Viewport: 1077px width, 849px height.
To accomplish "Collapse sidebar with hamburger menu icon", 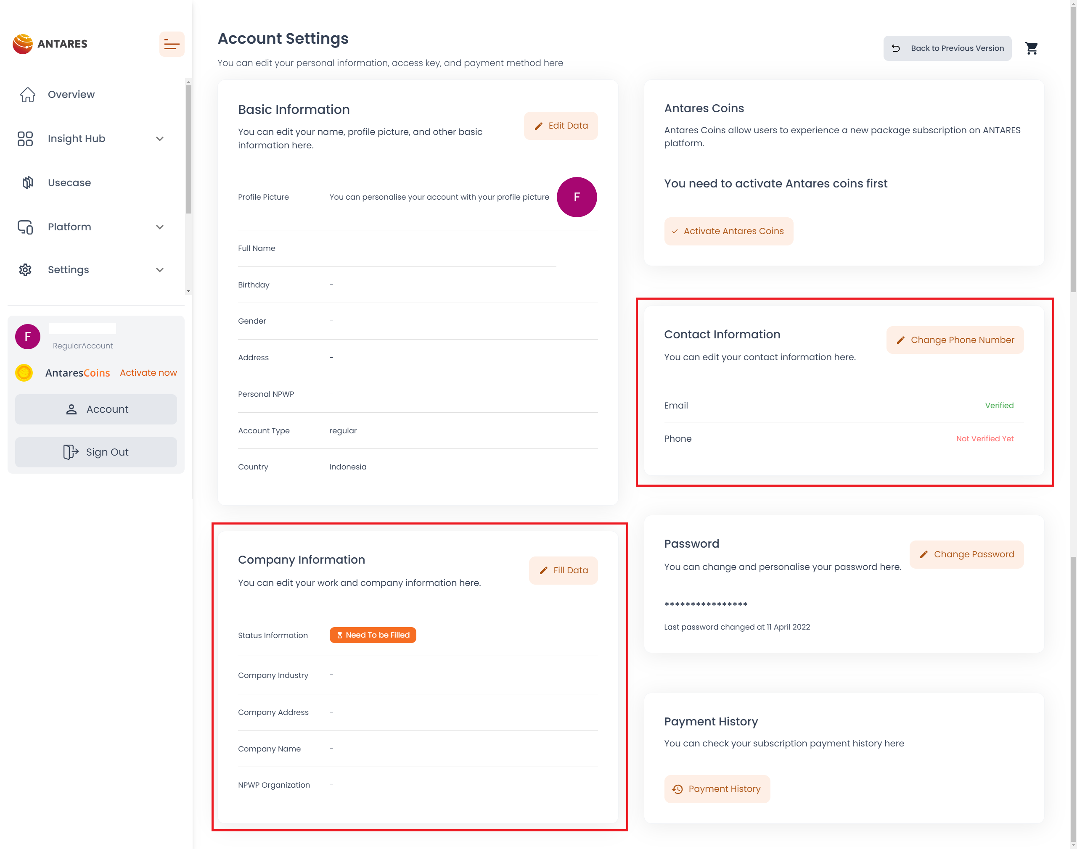I will tap(172, 44).
